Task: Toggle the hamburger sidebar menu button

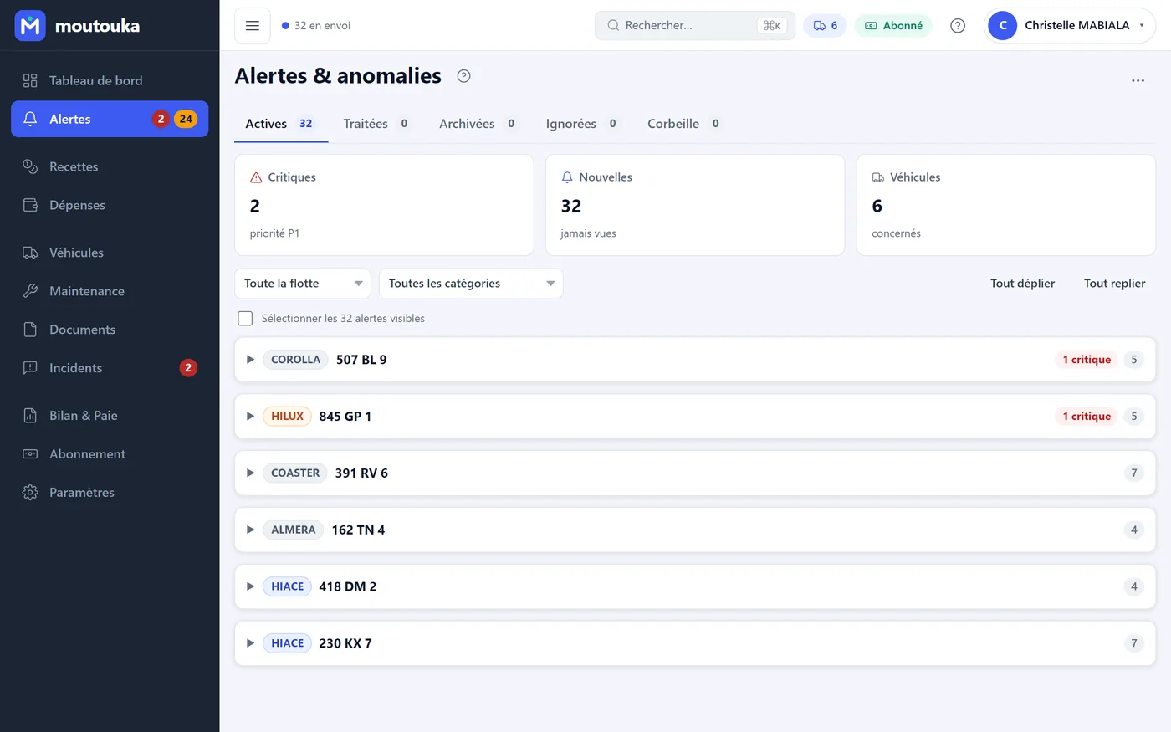Action: tap(253, 26)
